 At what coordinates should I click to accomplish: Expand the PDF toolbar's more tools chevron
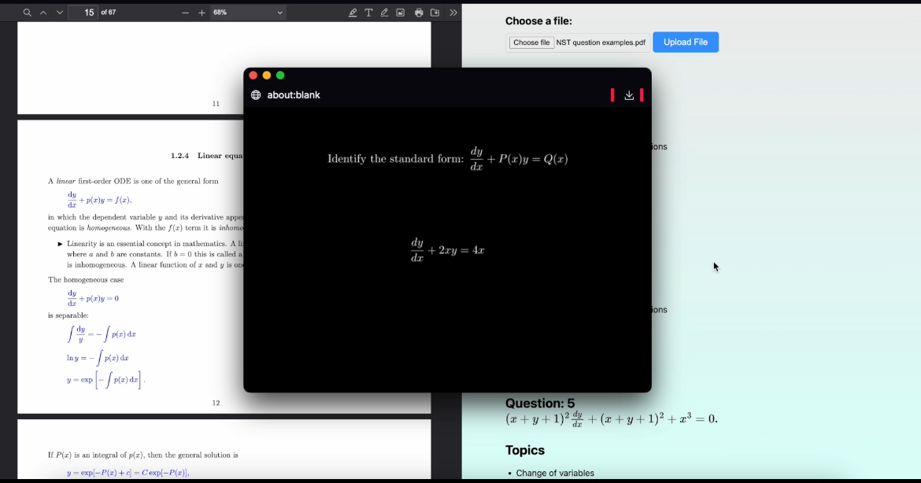(453, 13)
